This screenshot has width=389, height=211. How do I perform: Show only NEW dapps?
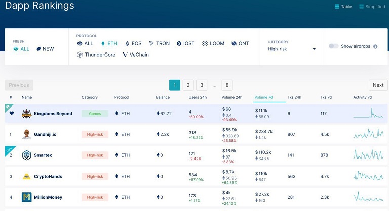point(45,49)
